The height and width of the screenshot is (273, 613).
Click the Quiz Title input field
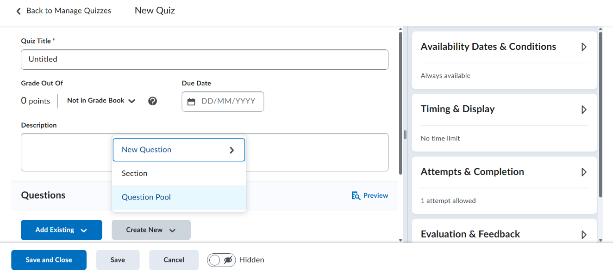204,60
